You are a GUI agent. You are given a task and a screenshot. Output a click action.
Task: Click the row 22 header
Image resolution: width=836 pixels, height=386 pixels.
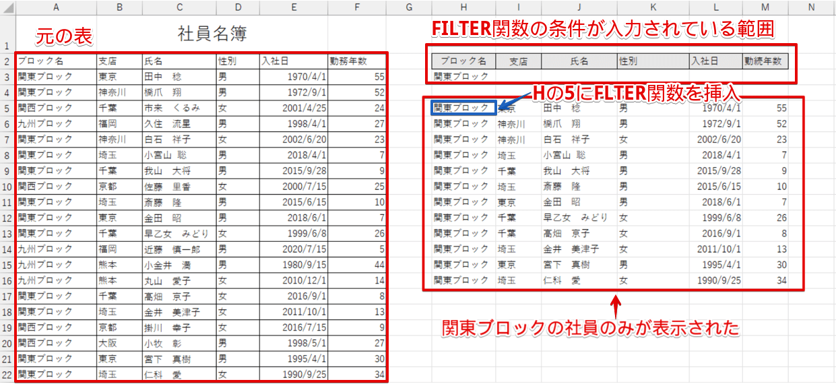7,375
